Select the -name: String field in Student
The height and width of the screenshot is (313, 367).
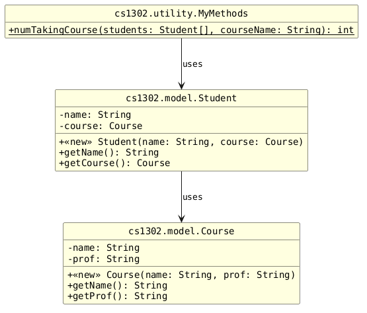[x=95, y=114]
